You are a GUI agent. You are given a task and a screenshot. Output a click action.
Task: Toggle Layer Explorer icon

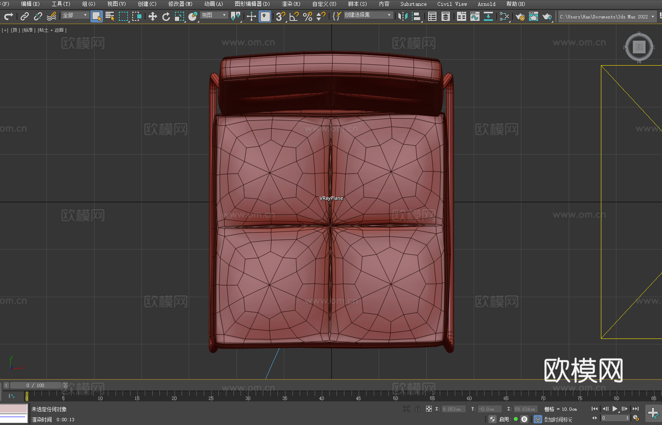click(x=446, y=16)
